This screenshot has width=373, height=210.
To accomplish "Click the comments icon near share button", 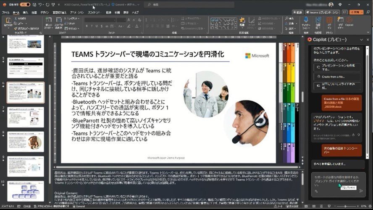I will click(x=344, y=12).
